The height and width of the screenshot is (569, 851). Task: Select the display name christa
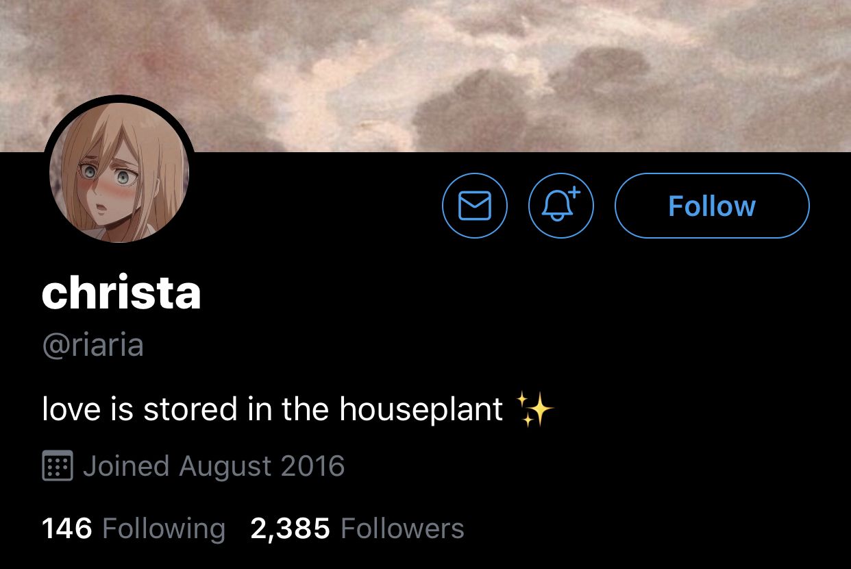[x=121, y=293]
